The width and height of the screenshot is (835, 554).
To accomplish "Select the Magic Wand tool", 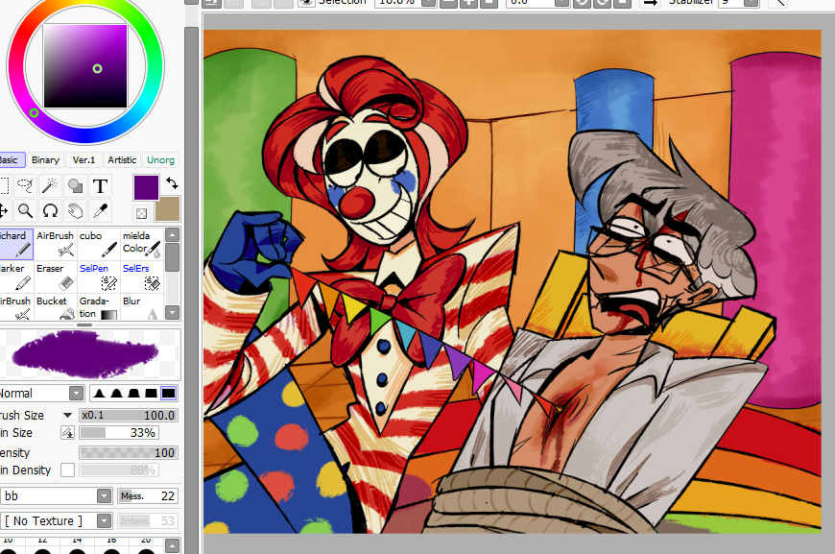I will tap(50, 185).
